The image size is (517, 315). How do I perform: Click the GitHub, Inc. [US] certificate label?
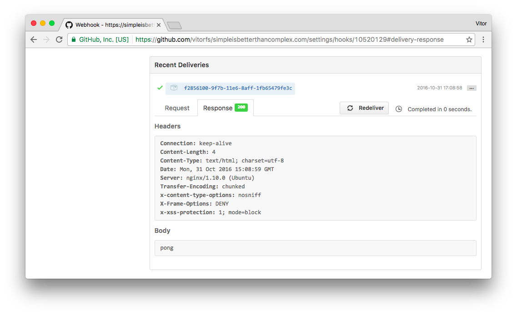[104, 39]
